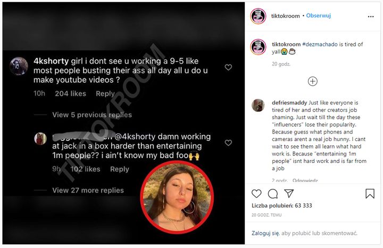Click tiktokroom username in the caption
This screenshot has width=383, height=248.
pyautogui.click(x=286, y=44)
